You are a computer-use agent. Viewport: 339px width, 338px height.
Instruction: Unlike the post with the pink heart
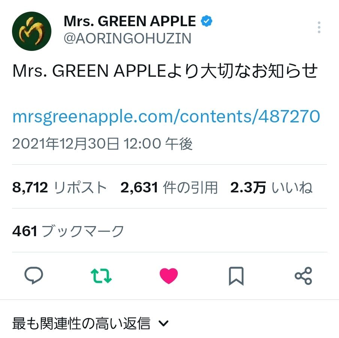(169, 276)
